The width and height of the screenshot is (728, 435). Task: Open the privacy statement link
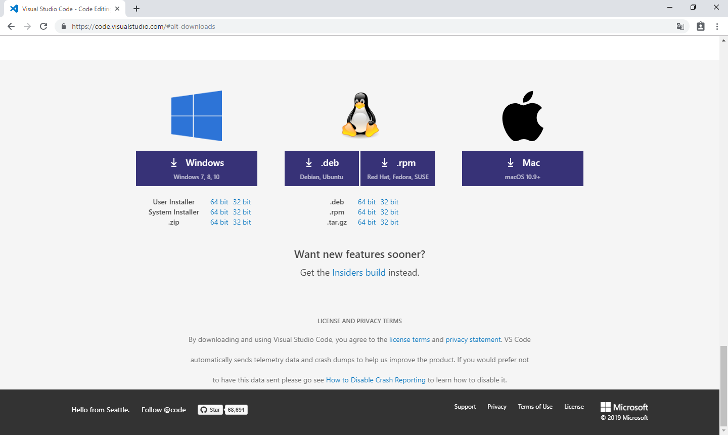[473, 339]
